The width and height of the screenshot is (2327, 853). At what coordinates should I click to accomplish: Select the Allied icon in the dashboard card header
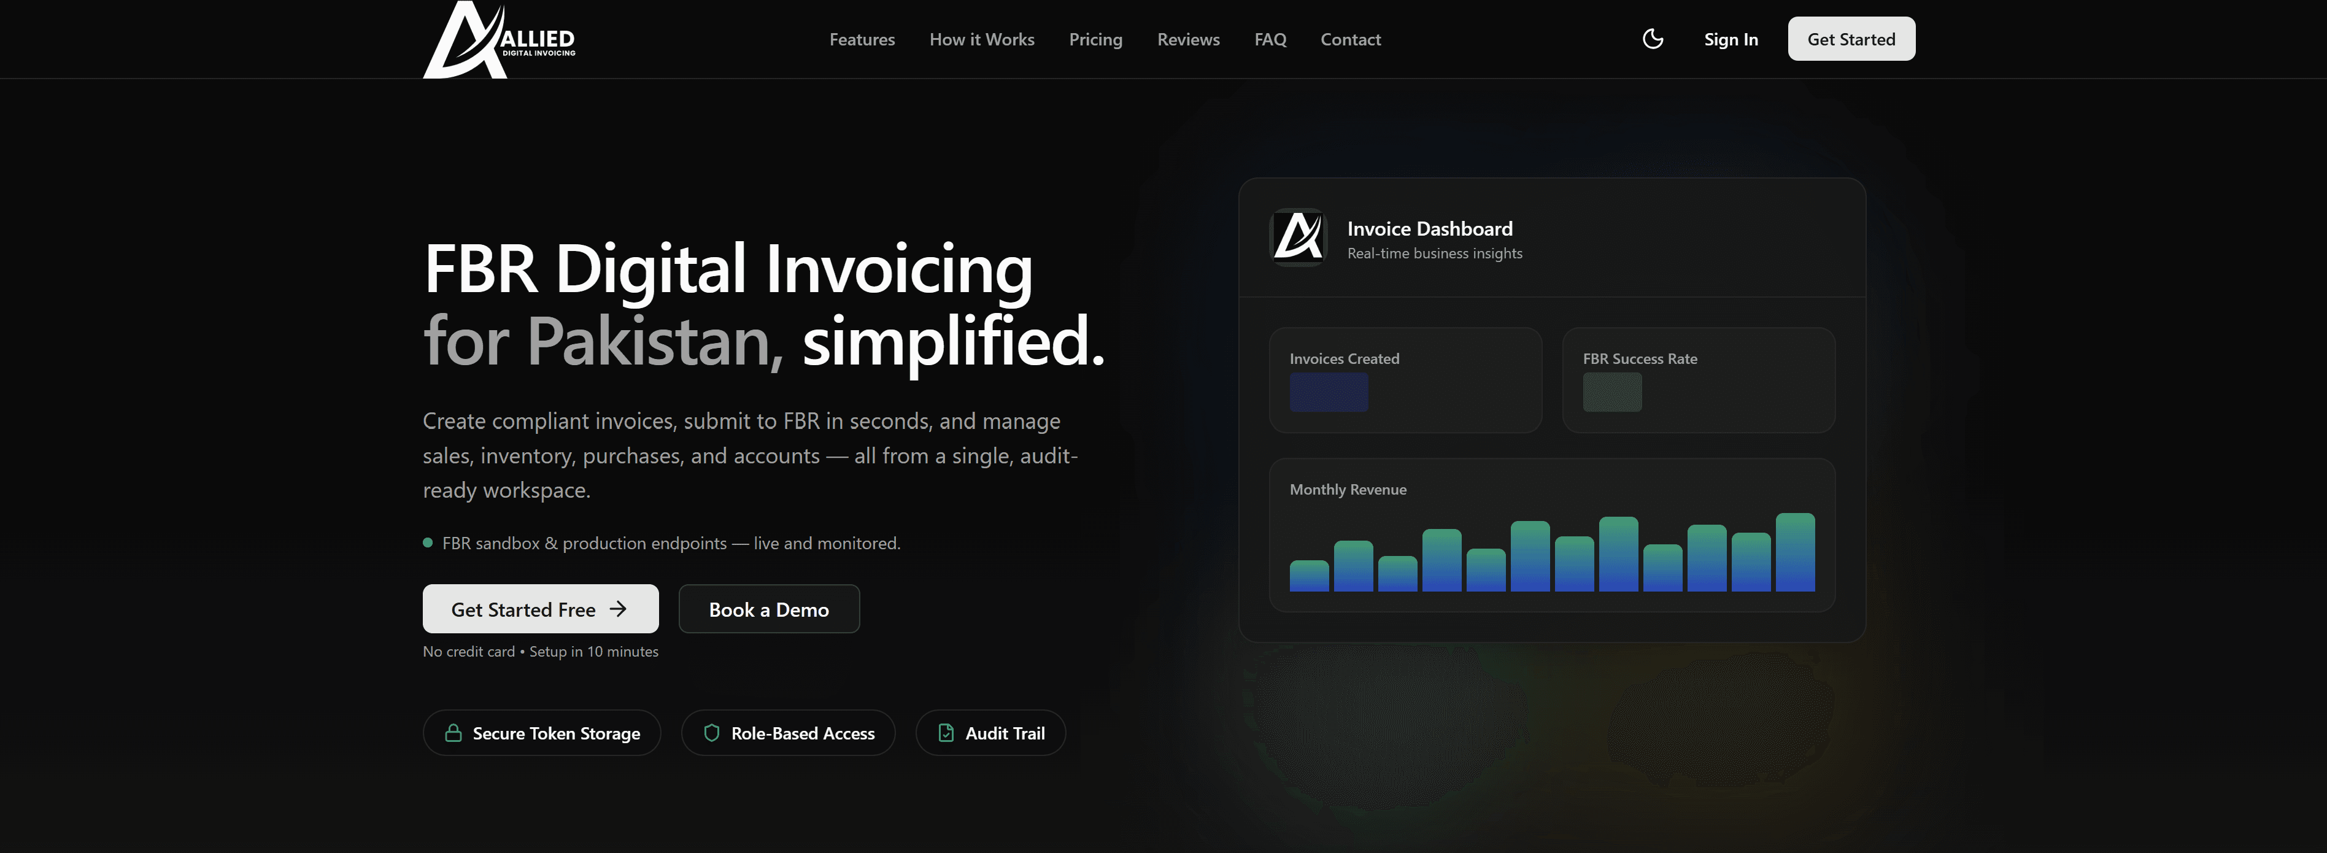(1298, 237)
